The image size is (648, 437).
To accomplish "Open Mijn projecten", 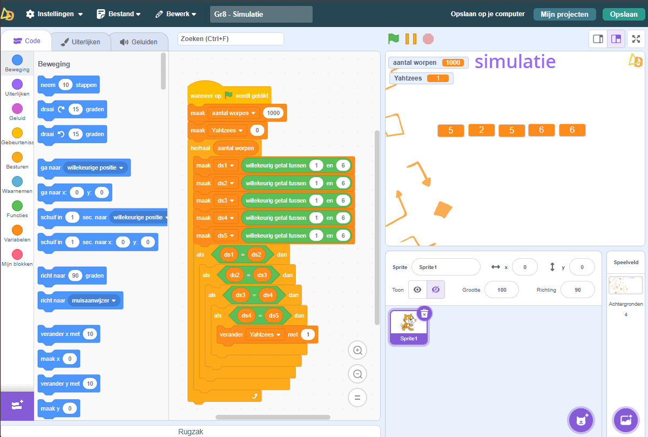I will 564,14.
